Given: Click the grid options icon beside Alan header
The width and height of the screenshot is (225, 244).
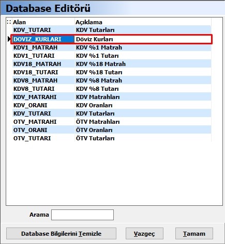Looking at the screenshot, I should tap(9, 22).
